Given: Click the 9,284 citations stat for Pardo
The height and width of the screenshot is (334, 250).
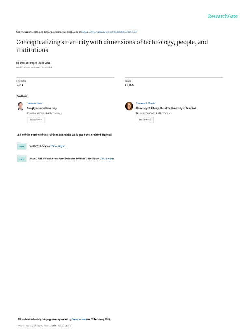Looking at the screenshot, I should (x=163, y=113).
